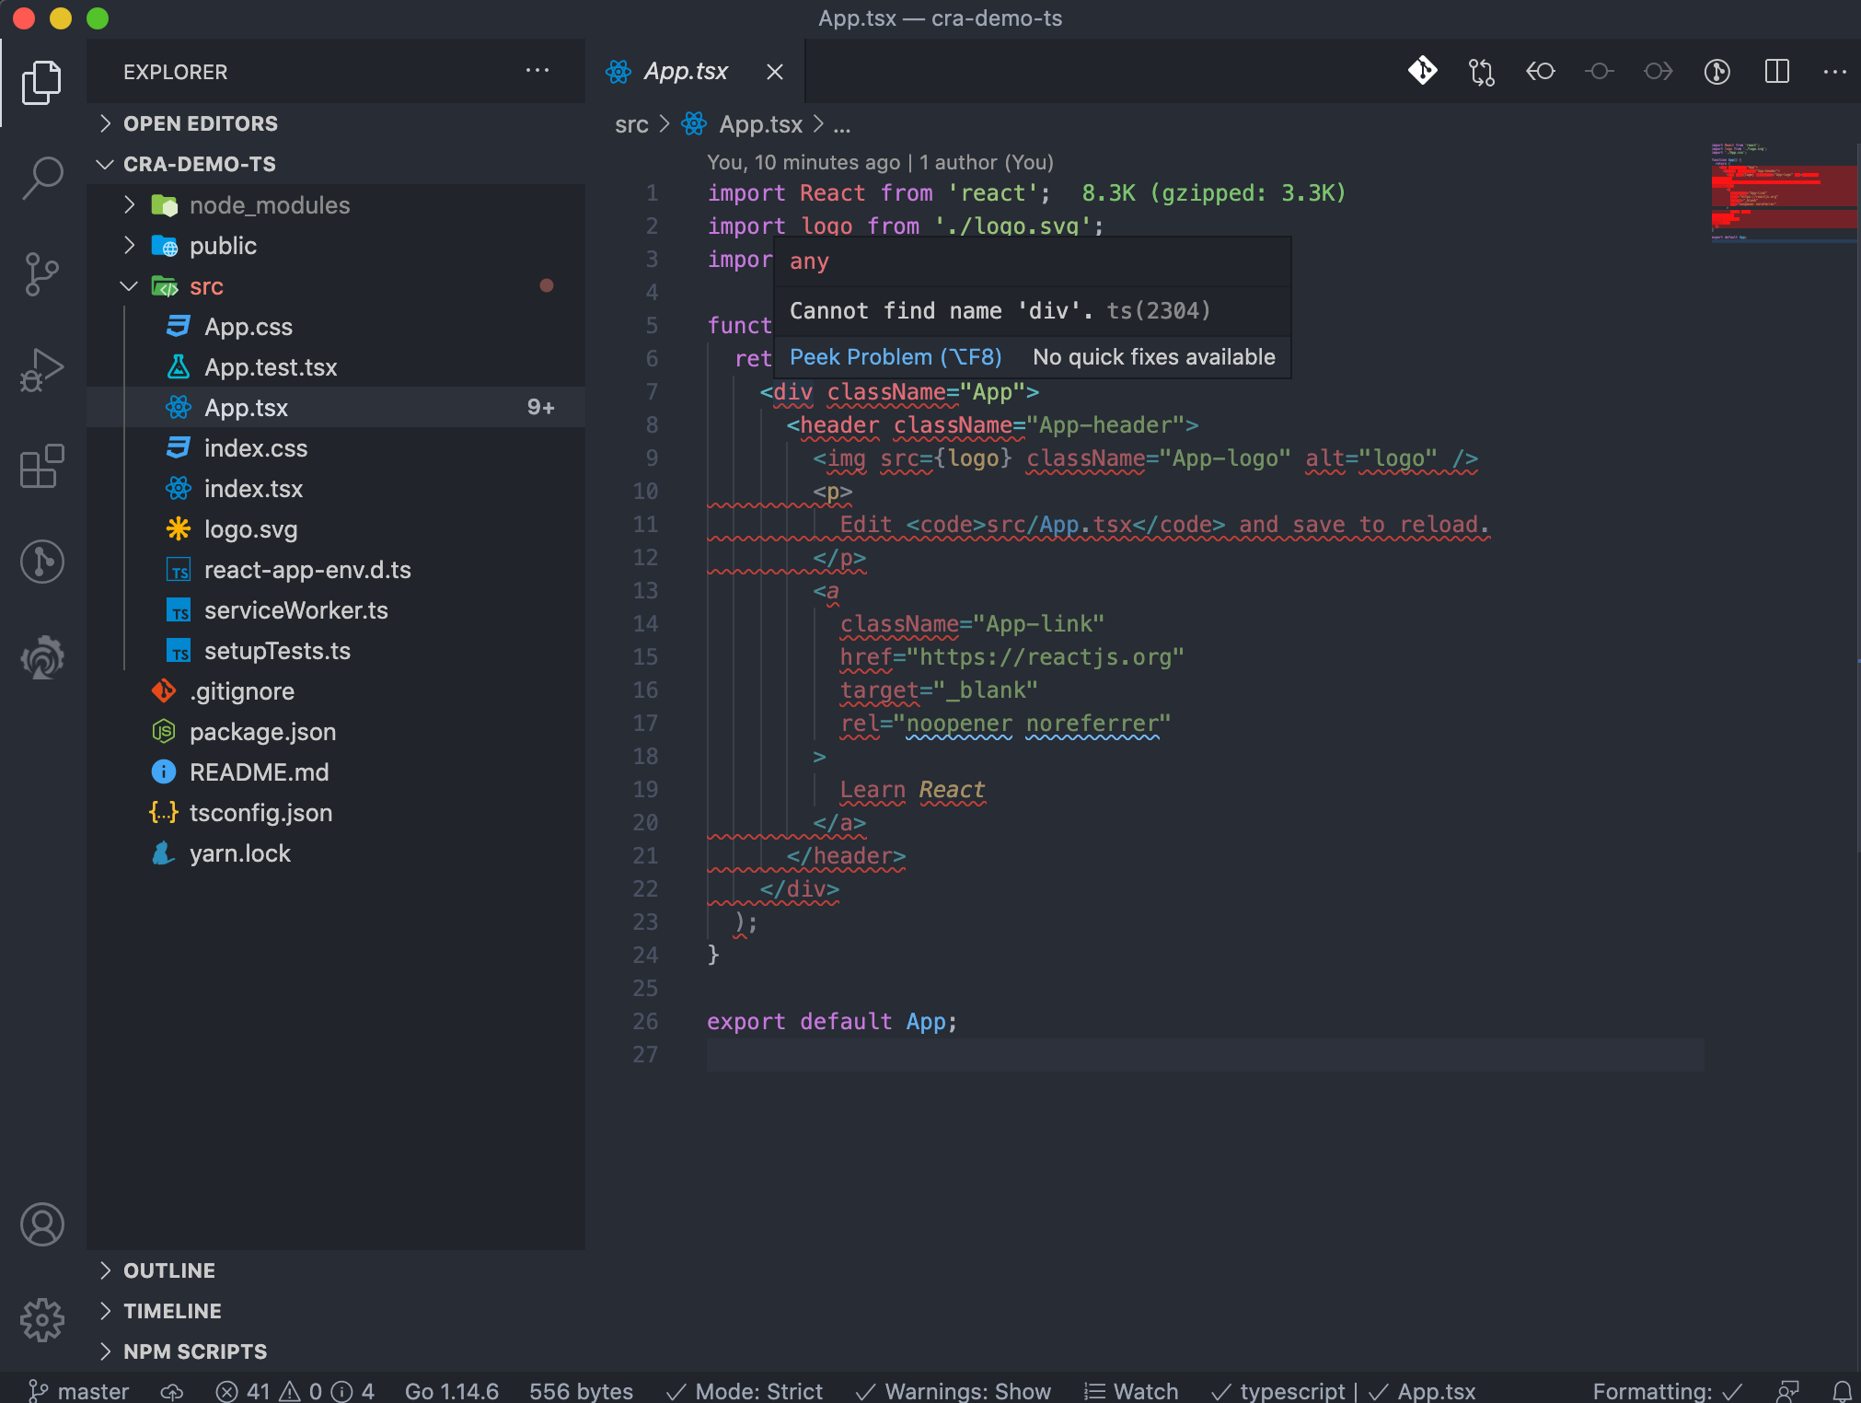Open notifications via the bell icon
The height and width of the screenshot is (1403, 1861).
pos(1838,1391)
